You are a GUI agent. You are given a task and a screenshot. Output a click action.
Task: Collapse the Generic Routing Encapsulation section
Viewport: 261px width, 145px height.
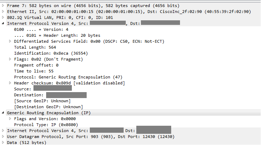[x=3, y=113]
